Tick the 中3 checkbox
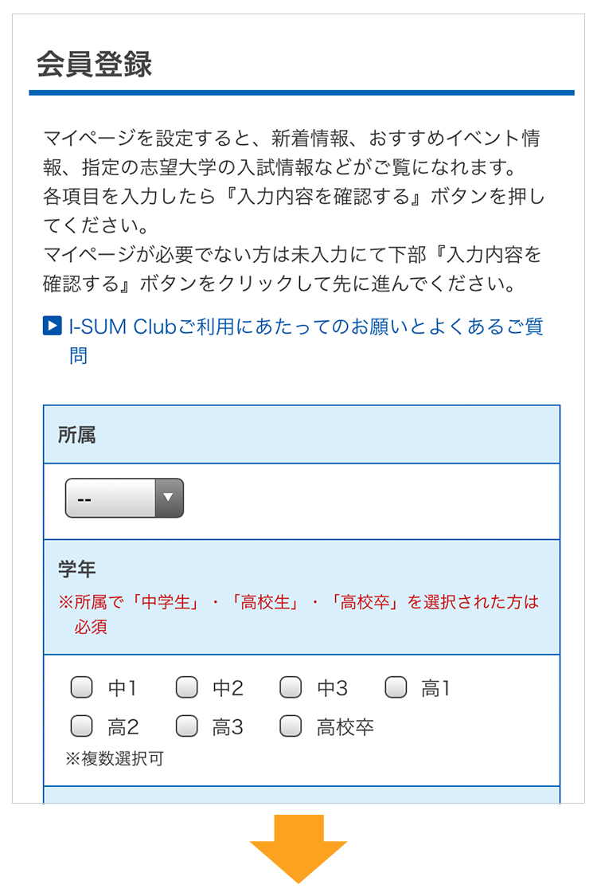The image size is (597, 896). point(291,687)
